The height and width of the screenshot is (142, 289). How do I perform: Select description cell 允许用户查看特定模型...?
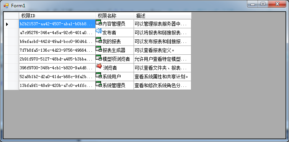[x=163, y=59]
